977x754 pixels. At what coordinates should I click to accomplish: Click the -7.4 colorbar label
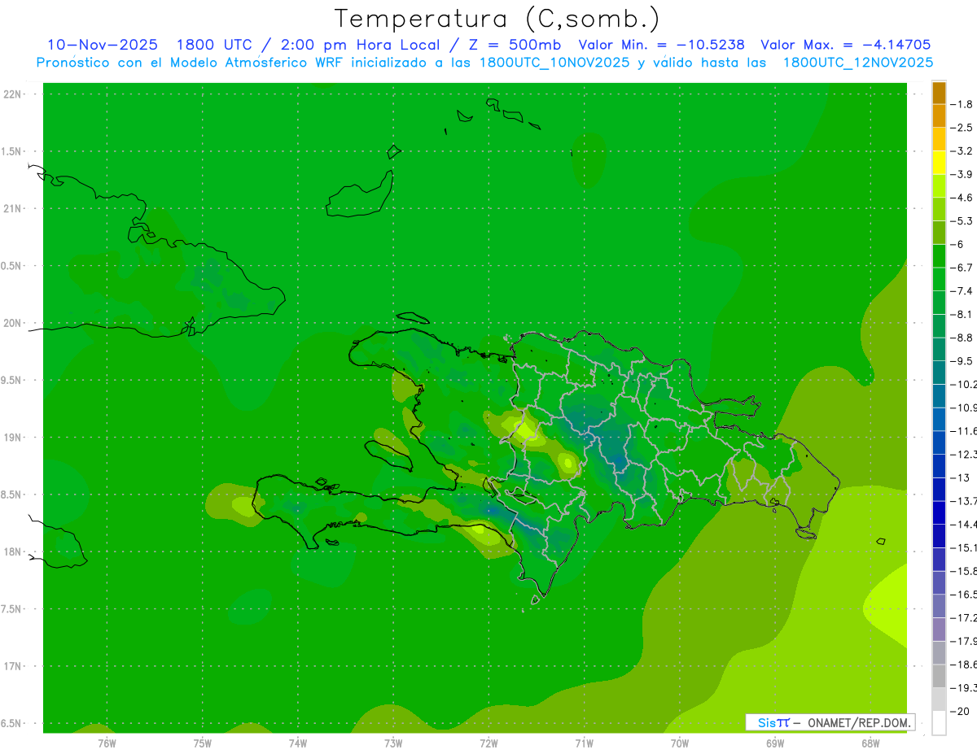pyautogui.click(x=961, y=291)
